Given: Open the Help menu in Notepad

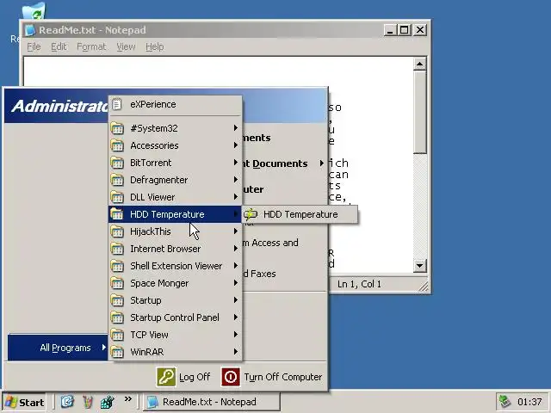Looking at the screenshot, I should point(155,46).
